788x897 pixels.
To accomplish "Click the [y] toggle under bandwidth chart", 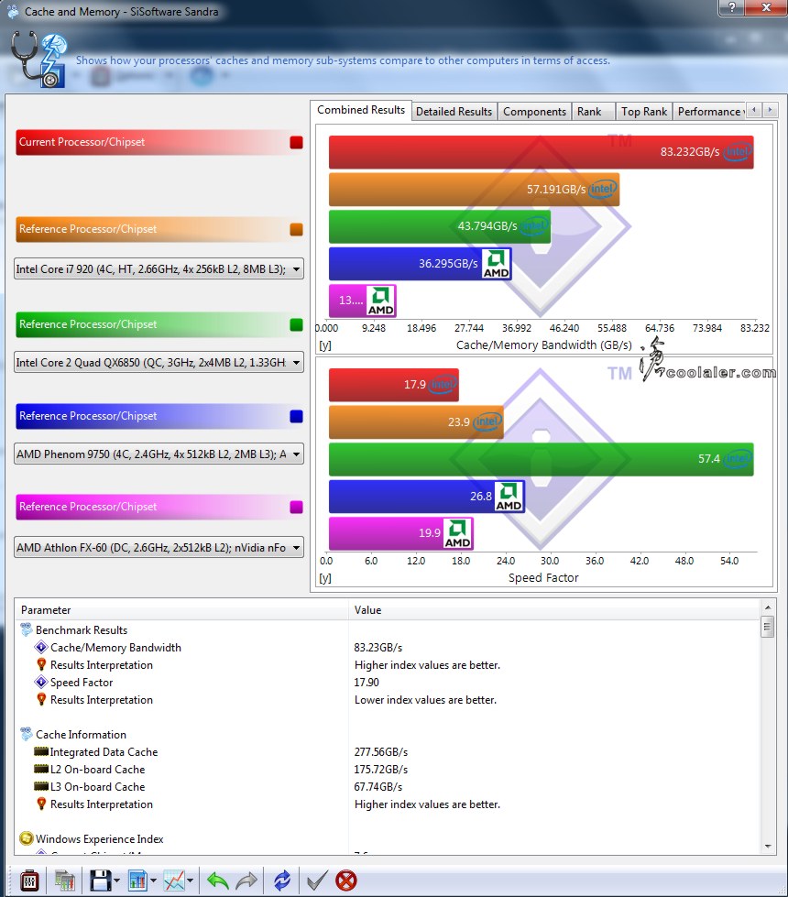I will pyautogui.click(x=325, y=345).
